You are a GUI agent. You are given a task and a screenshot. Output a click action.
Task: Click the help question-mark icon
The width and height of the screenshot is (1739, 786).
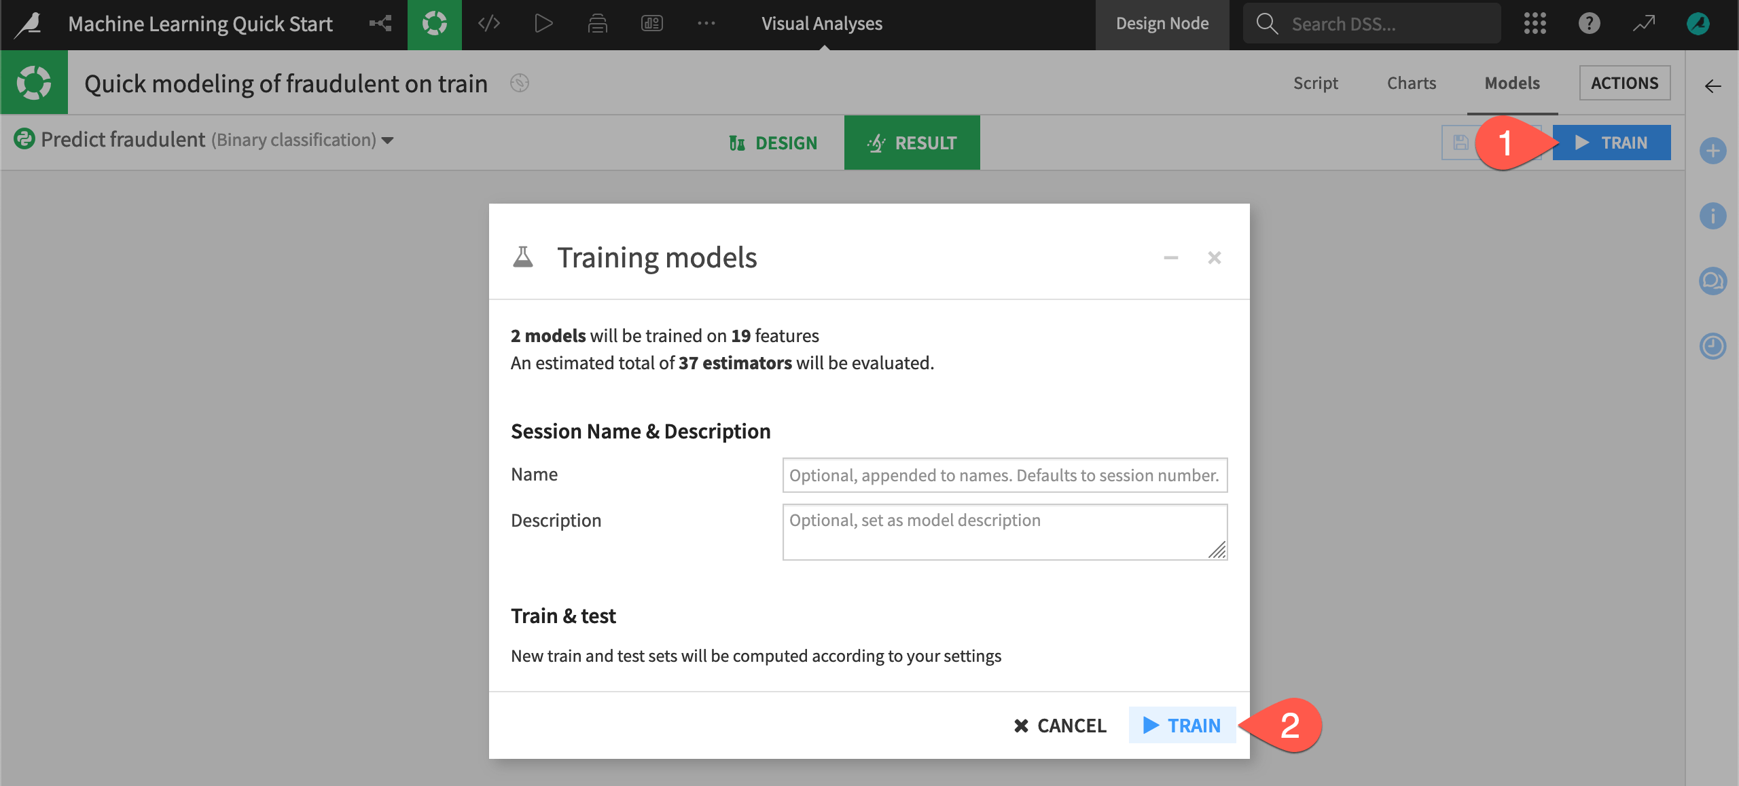tap(1590, 24)
